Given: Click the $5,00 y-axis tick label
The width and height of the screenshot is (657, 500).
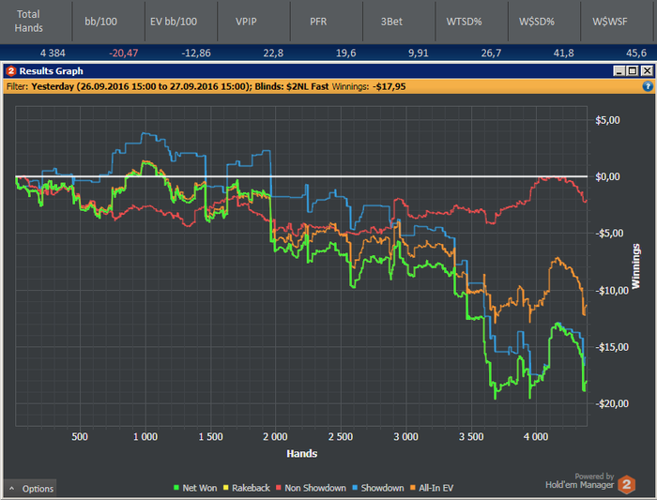Looking at the screenshot, I should (607, 120).
